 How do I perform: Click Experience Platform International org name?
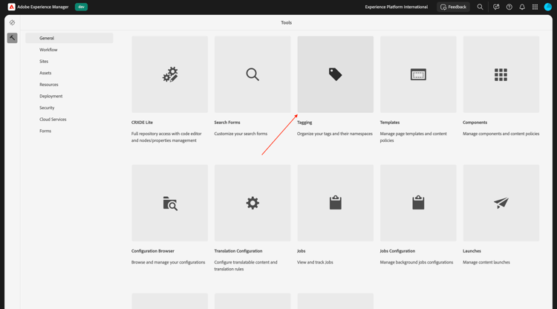click(x=397, y=7)
